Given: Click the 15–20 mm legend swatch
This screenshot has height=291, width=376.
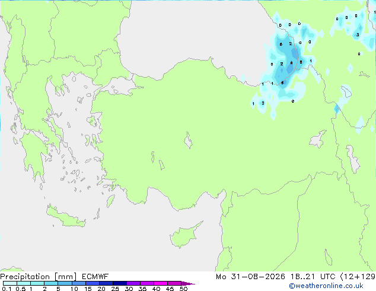Looking at the screenshot, I should point(92,283).
